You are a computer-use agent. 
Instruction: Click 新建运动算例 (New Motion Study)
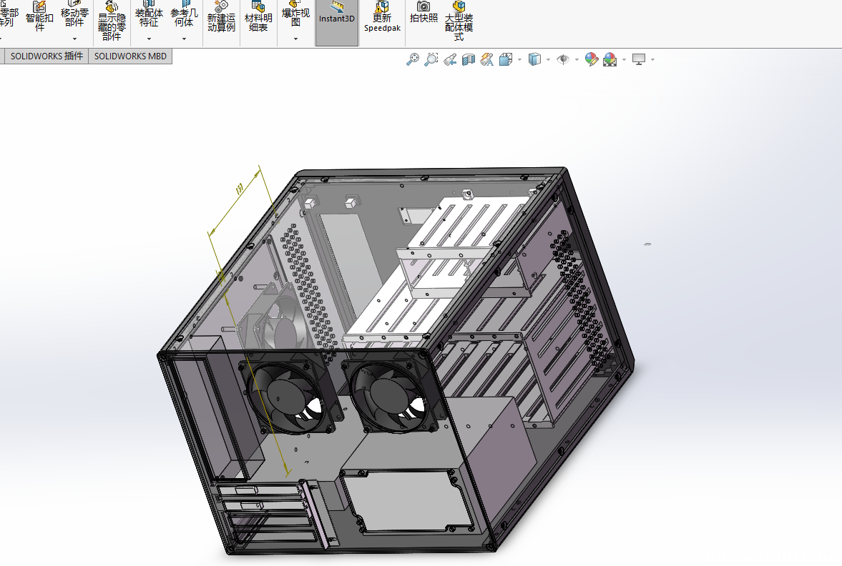pos(221,16)
